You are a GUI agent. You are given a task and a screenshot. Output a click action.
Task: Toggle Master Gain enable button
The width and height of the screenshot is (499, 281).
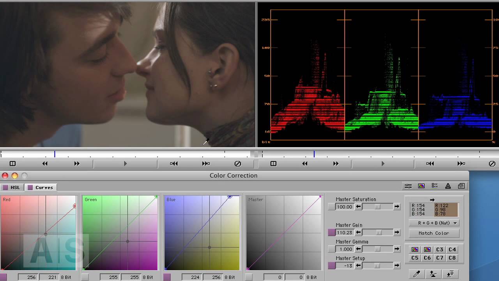click(x=331, y=233)
